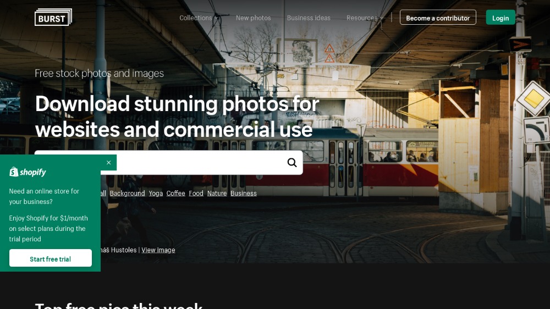The width and height of the screenshot is (550, 309).
Task: Click the Burst logo
Action: tap(53, 18)
